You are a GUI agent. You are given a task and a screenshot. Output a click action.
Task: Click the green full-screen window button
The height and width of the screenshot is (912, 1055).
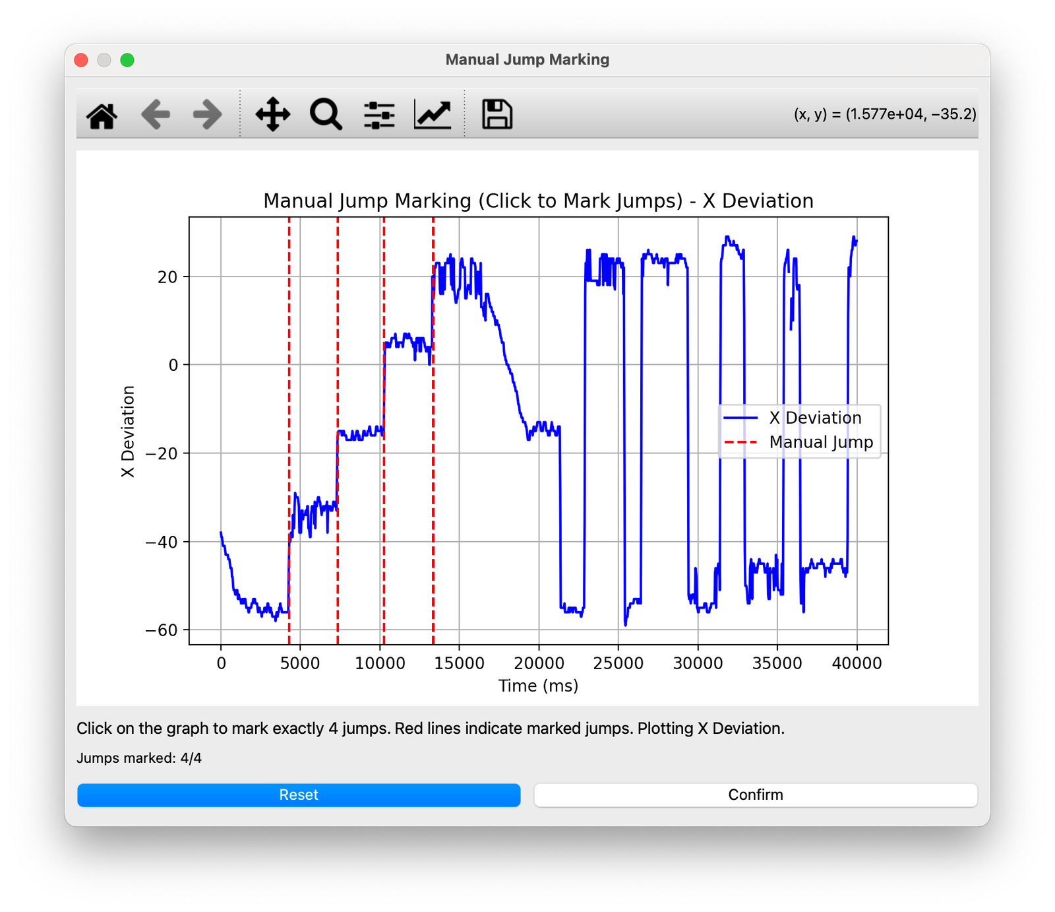127,60
